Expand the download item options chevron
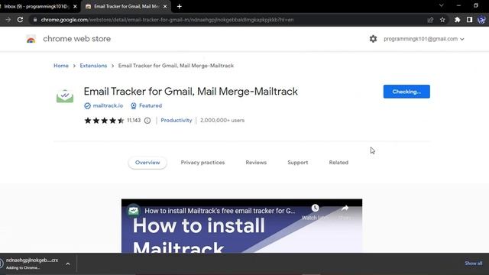The height and width of the screenshot is (275, 489). (x=68, y=264)
